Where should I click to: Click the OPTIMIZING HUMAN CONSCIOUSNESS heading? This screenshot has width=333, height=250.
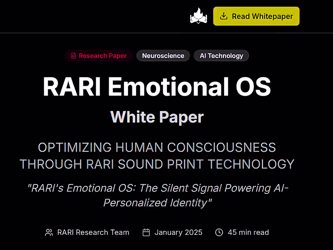tap(157, 155)
